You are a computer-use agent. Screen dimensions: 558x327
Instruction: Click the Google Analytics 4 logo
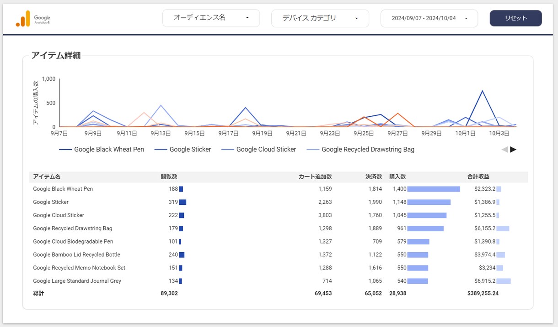pyautogui.click(x=33, y=19)
